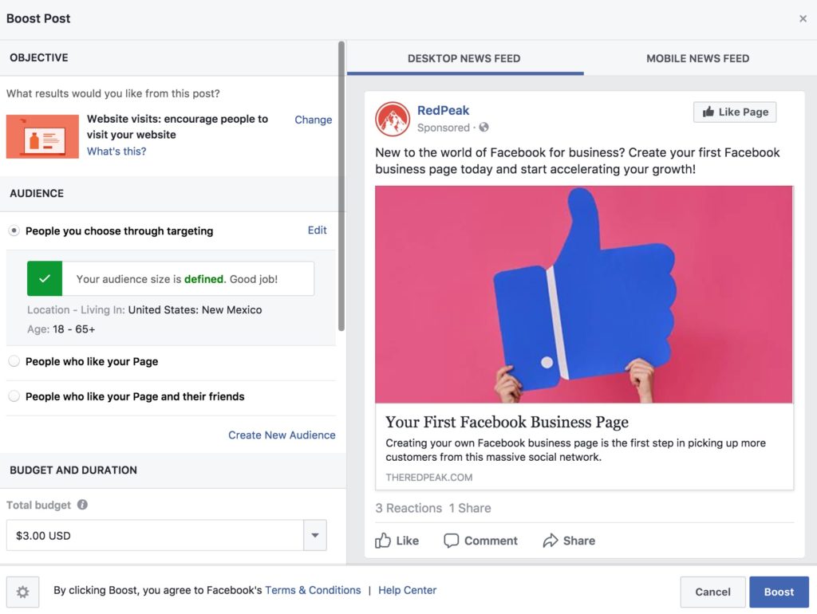The width and height of the screenshot is (817, 614).
Task: Open the gear settings icon beside Boost terms
Action: [23, 592]
